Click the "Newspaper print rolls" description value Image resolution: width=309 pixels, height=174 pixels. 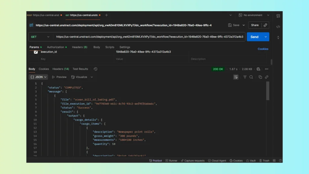[x=135, y=132]
